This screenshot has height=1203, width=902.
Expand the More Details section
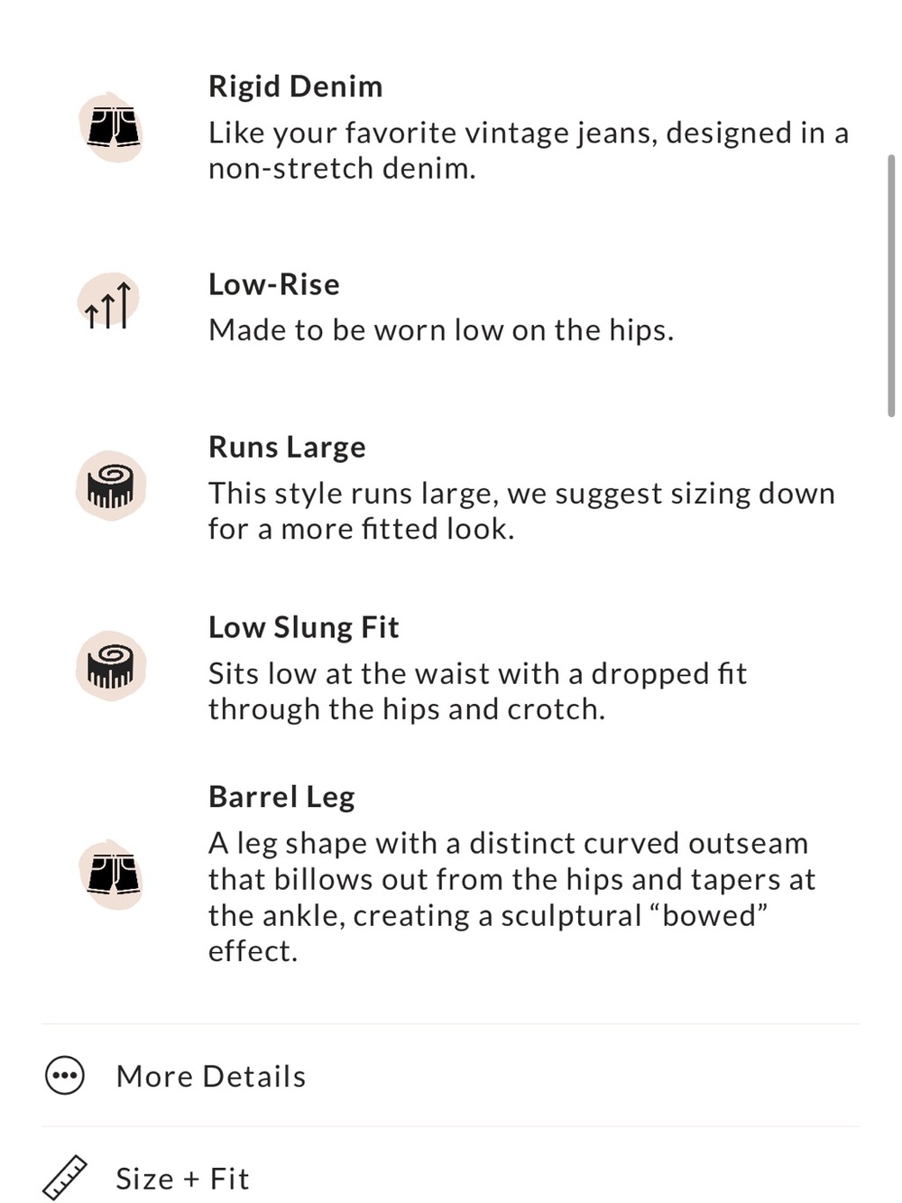[451, 1076]
